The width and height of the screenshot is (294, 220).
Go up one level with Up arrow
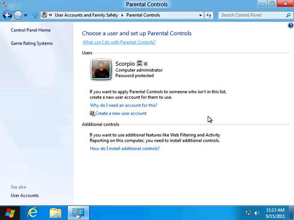(35, 15)
